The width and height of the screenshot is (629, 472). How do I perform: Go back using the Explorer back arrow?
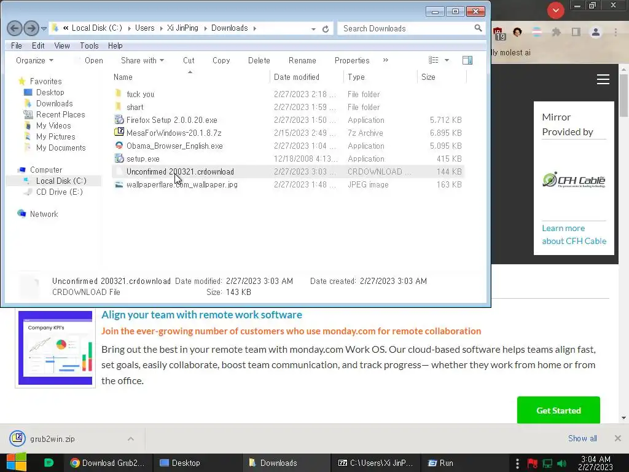[15, 28]
